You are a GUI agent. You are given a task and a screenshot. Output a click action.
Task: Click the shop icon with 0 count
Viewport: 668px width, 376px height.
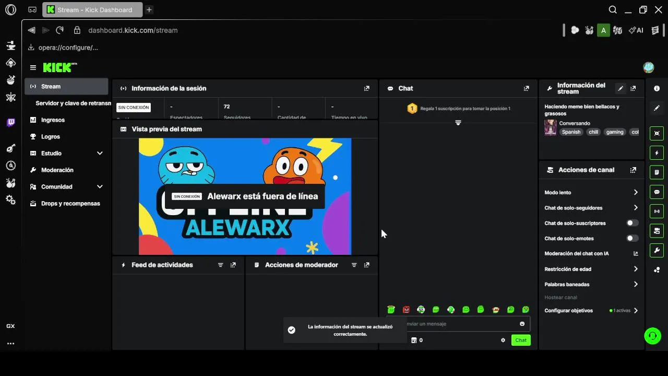click(x=416, y=340)
